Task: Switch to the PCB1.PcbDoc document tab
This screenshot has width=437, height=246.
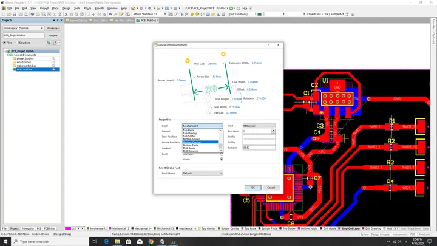Action: (x=147, y=21)
